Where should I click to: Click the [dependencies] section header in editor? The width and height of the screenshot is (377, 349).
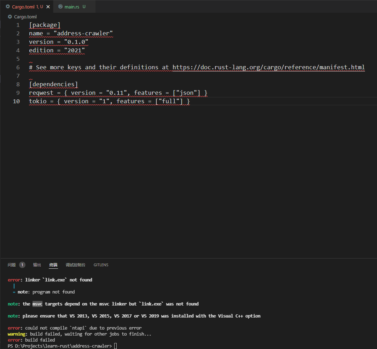click(x=53, y=84)
